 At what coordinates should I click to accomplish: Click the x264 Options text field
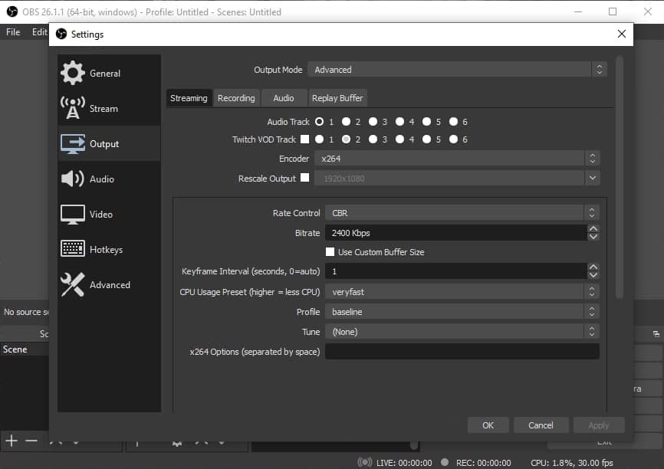click(462, 352)
